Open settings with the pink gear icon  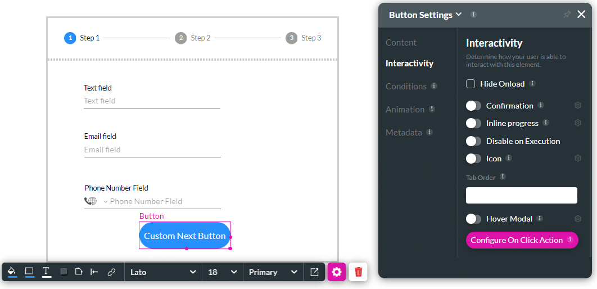pos(337,272)
